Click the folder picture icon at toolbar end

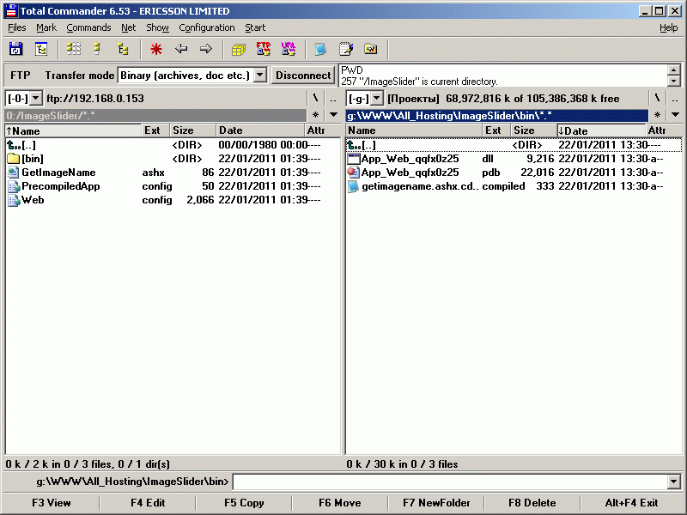pos(371,49)
